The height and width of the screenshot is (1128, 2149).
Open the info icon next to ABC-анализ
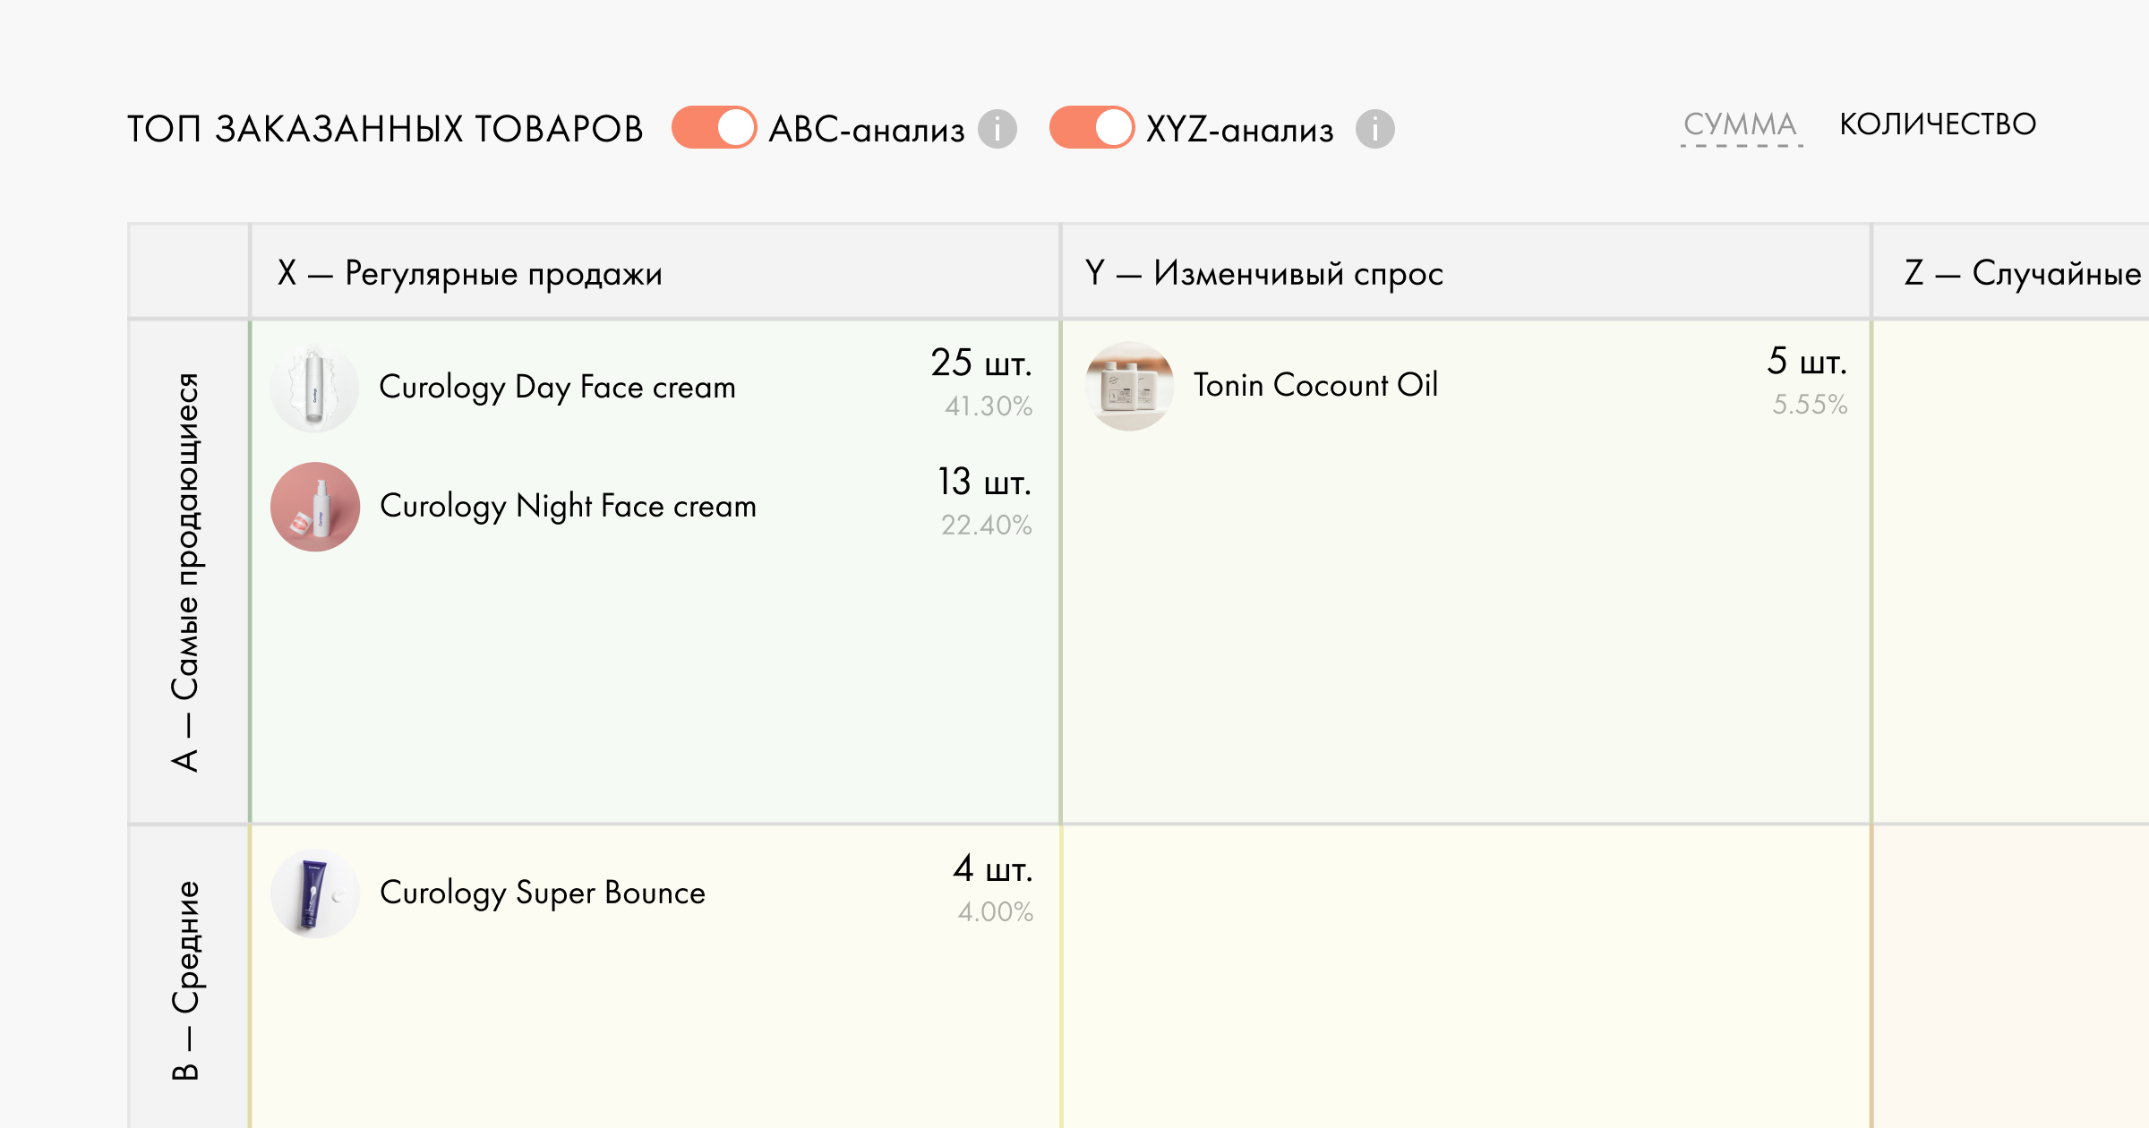[997, 129]
